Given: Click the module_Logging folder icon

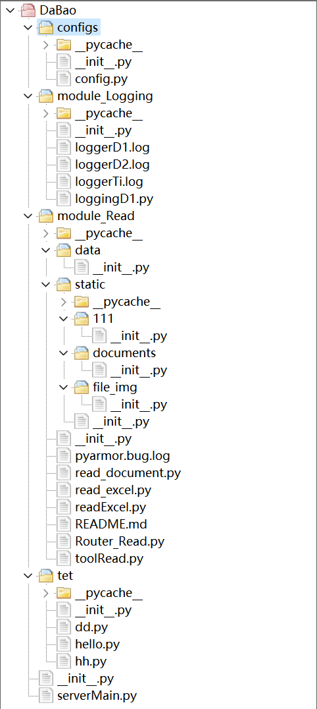Looking at the screenshot, I should 45,96.
